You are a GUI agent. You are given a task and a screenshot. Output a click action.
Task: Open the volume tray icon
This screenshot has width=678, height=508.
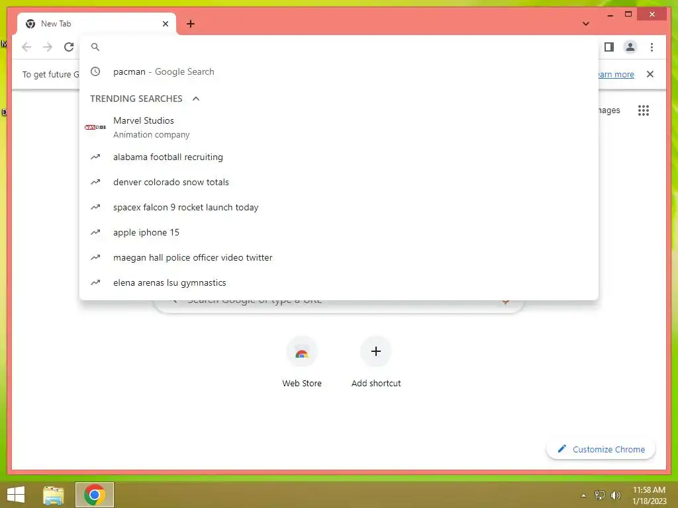pos(616,495)
